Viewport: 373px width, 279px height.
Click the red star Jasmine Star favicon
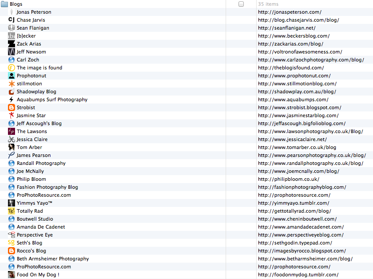coord(12,115)
